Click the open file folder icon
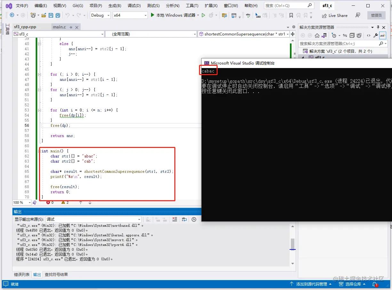Screen dimensions: 392x290 tap(44, 15)
